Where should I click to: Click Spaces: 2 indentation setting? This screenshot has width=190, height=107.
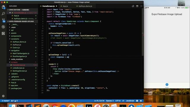(x=110, y=101)
